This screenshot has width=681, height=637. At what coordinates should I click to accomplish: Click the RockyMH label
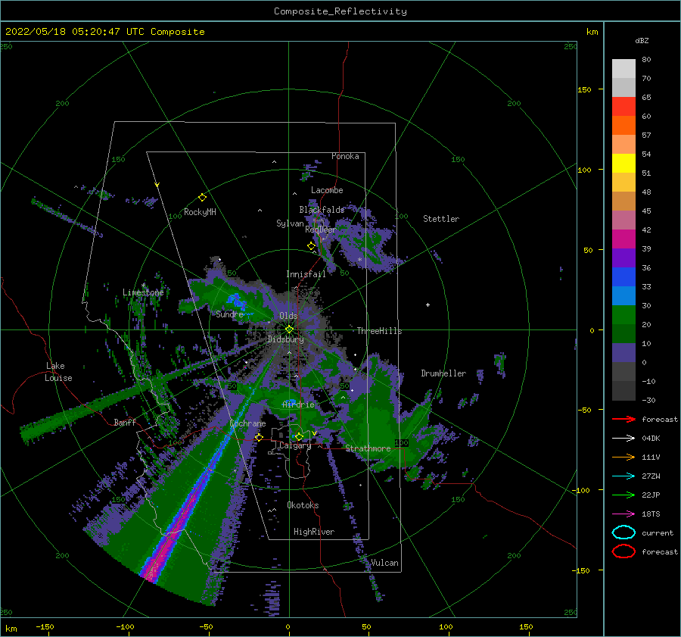pyautogui.click(x=200, y=212)
